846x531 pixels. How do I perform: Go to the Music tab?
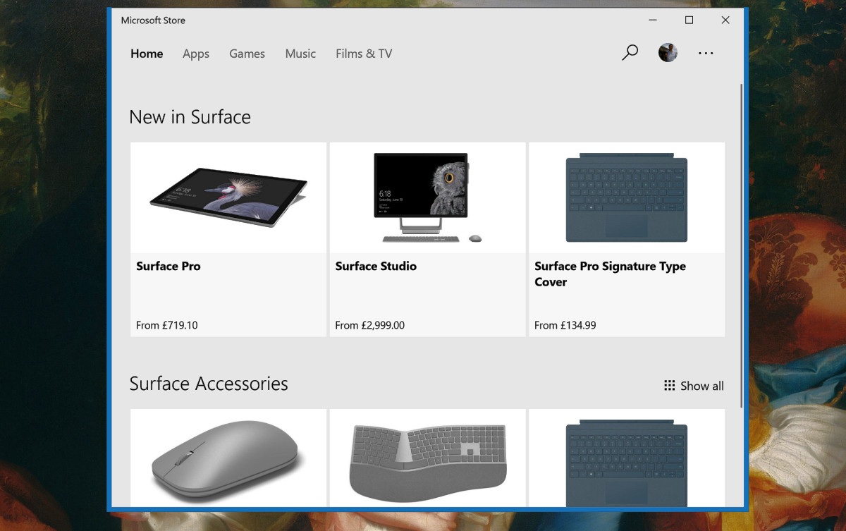click(x=300, y=54)
